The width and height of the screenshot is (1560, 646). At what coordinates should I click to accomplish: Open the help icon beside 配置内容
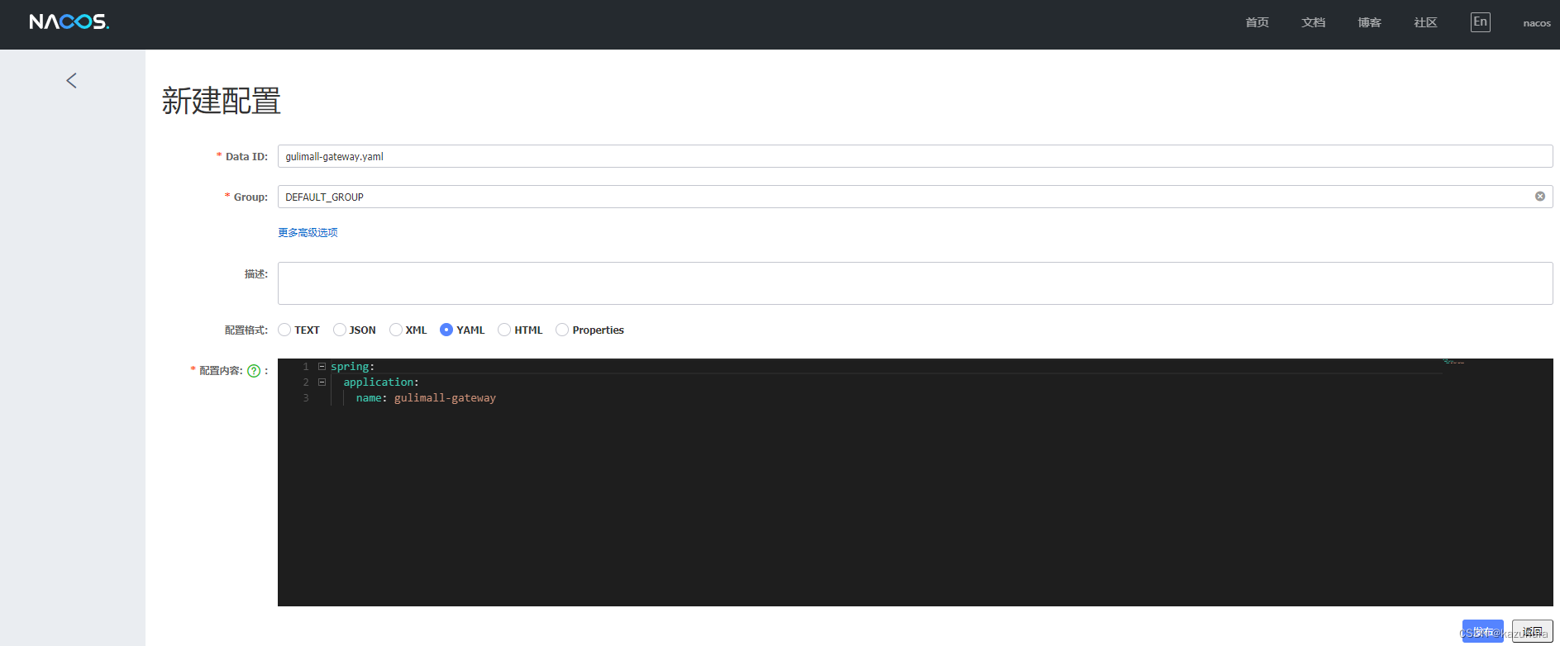click(x=254, y=371)
